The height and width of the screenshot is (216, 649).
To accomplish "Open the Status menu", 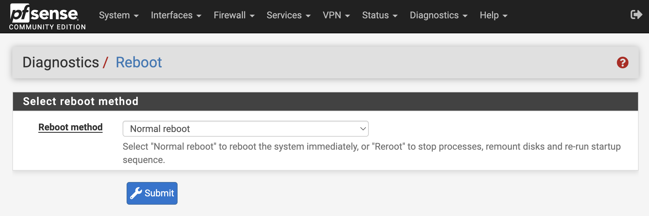I will click(379, 15).
